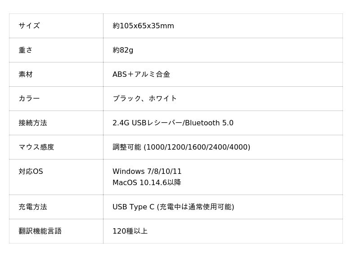The height and width of the screenshot is (257, 360).
Task: Click the ホワイト color text
Action: point(163,98)
